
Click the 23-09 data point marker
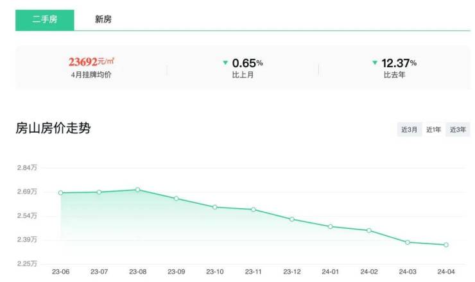[176, 199]
